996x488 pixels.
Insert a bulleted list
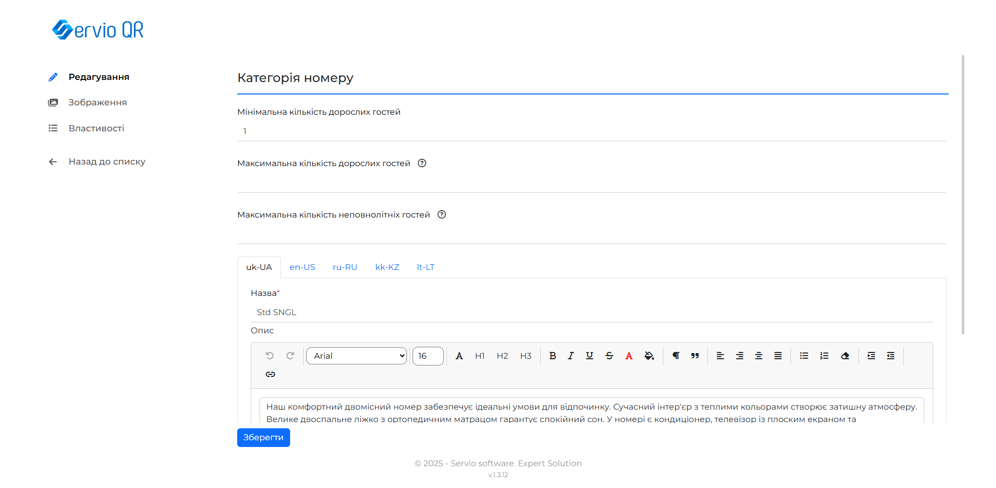[804, 356]
